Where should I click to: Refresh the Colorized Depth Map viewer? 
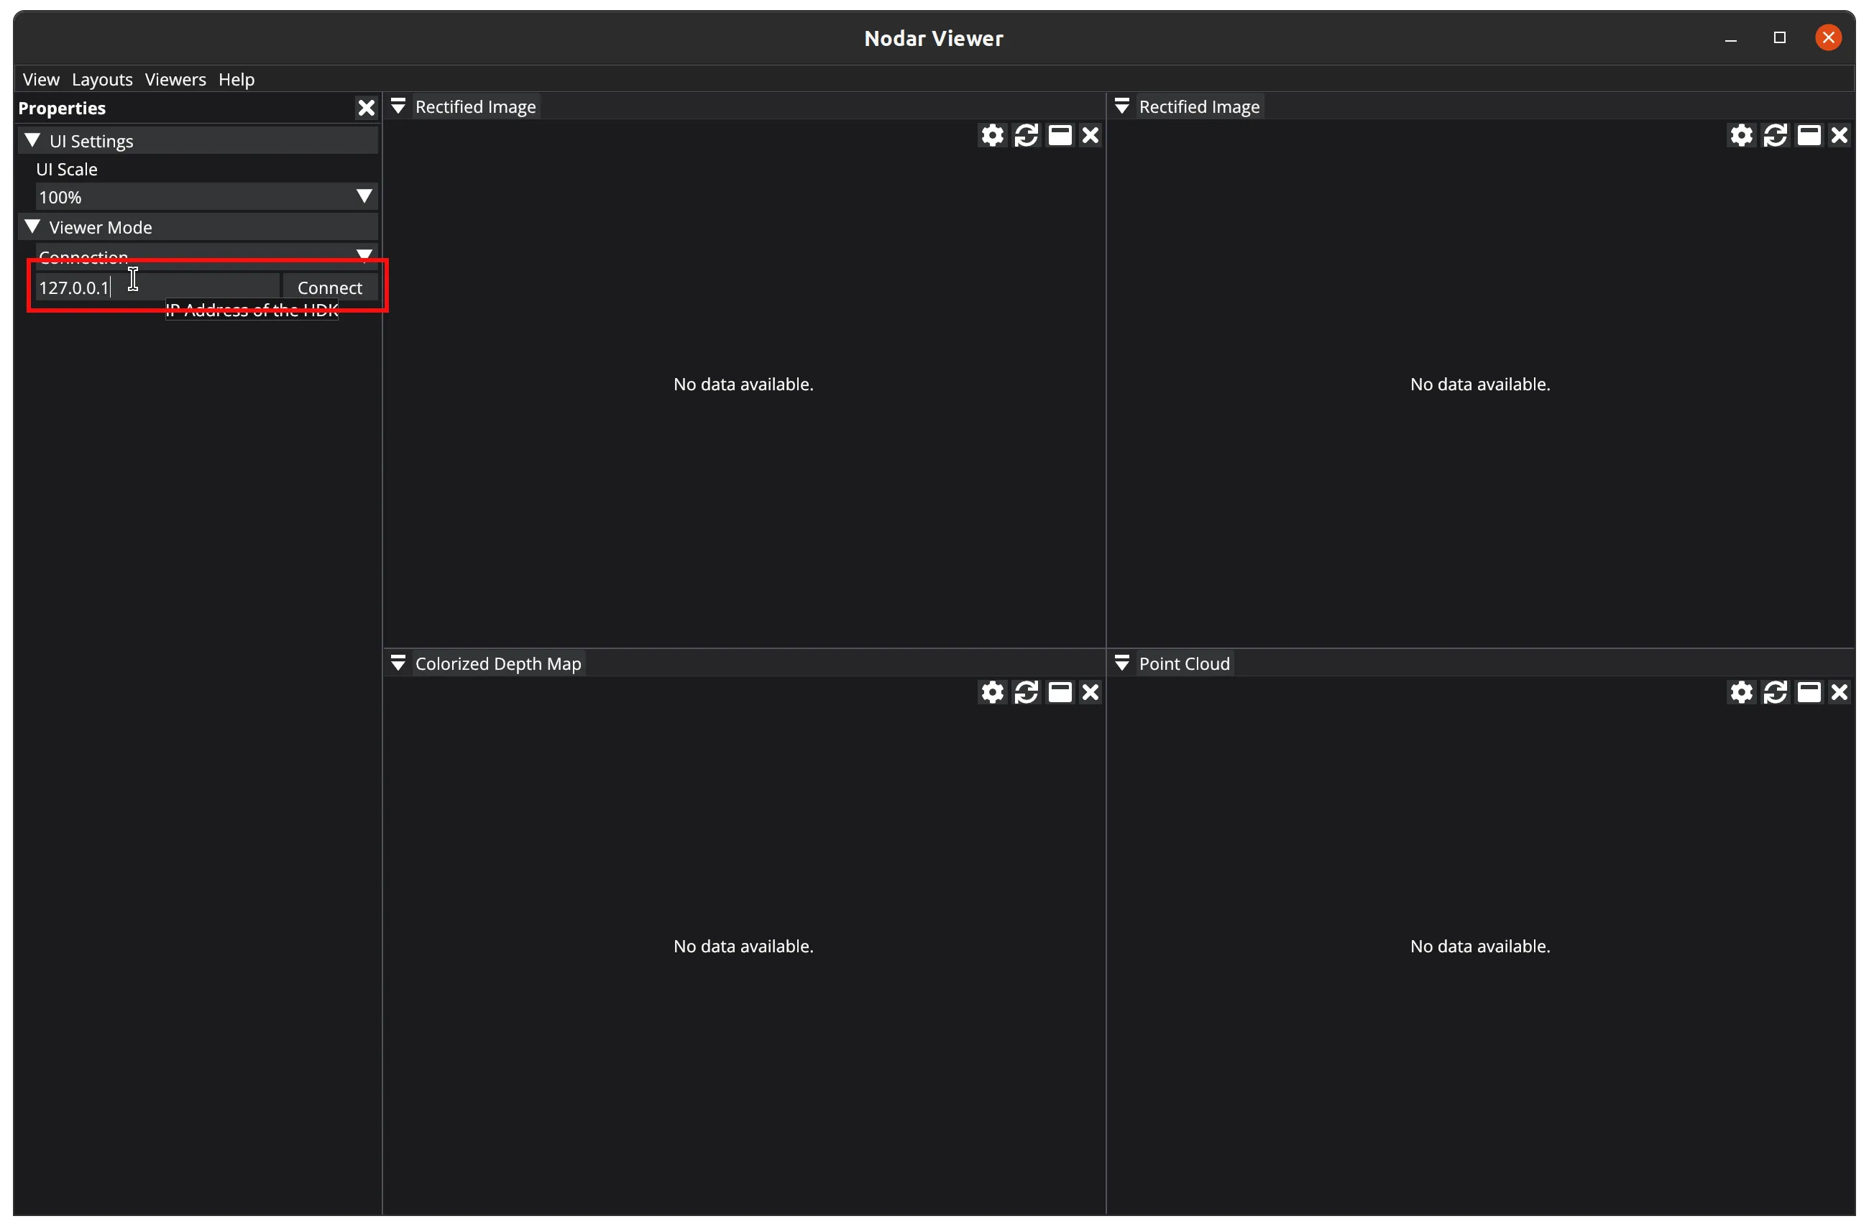[x=1026, y=693]
